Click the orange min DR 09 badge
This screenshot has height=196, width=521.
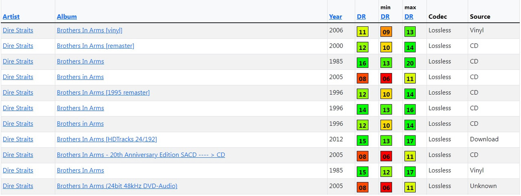[386, 32]
